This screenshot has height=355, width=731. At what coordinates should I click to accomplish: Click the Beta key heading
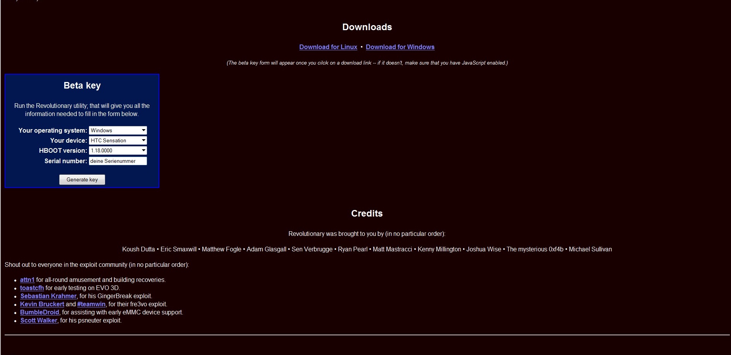point(82,85)
